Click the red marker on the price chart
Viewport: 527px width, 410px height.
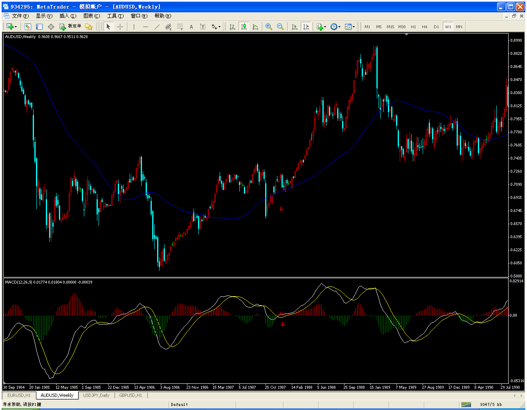281,209
